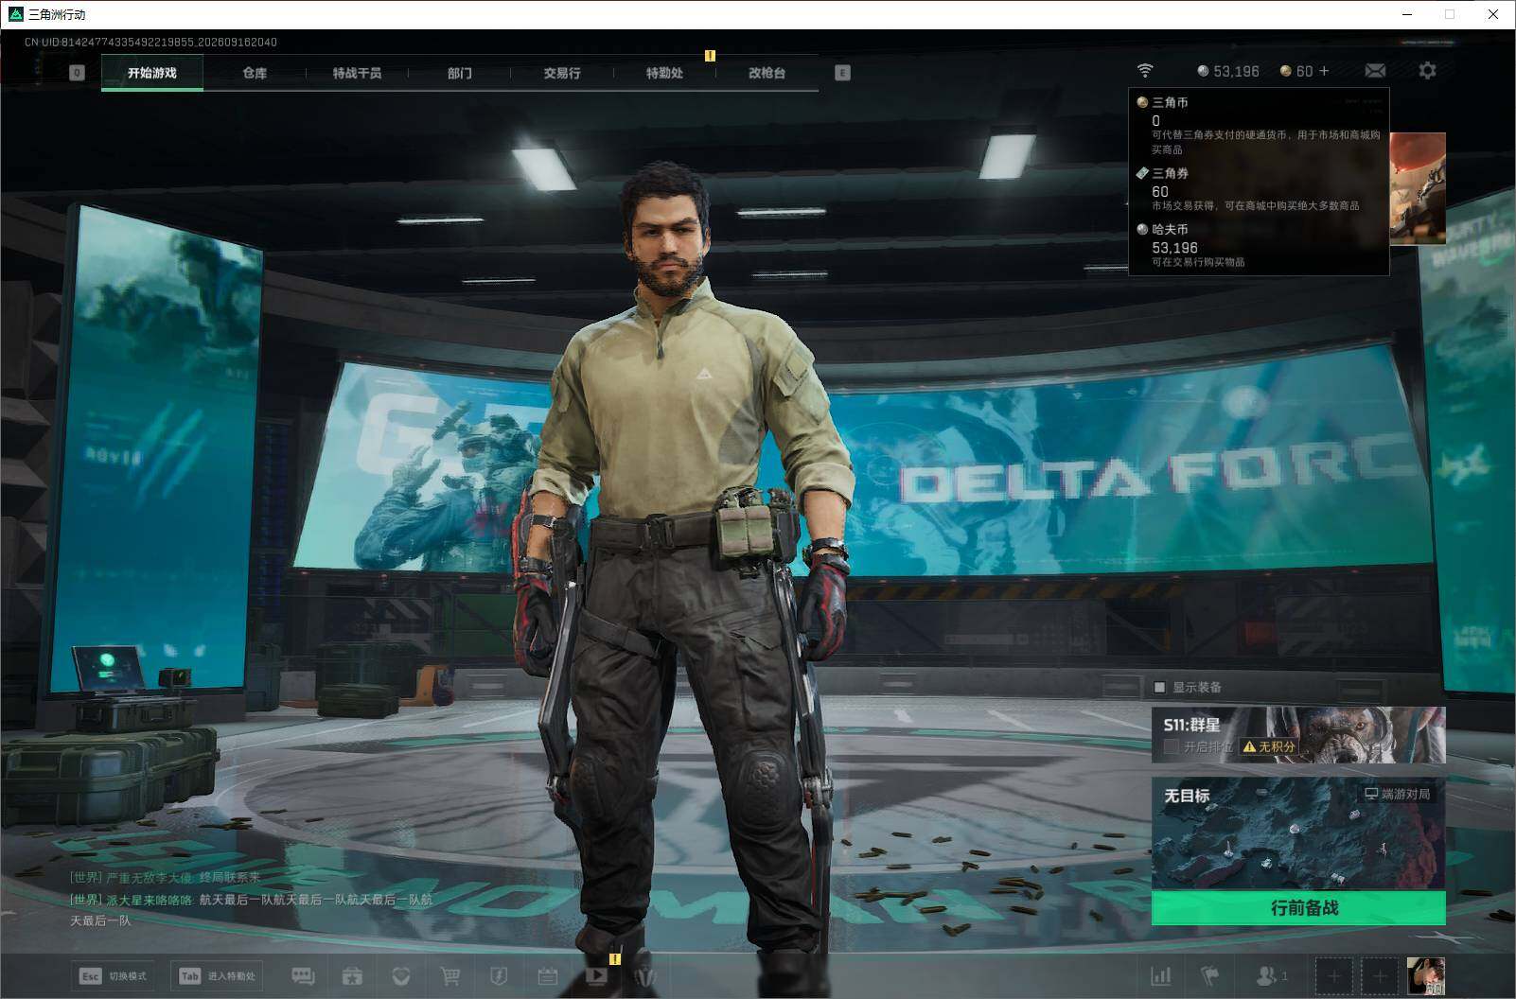The height and width of the screenshot is (999, 1516).
Task: Open the flags icon in bottom bar
Action: tap(1209, 975)
